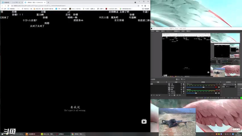This screenshot has width=242, height=136.
Task: Bookmark this page with the star icon
Action: pos(138,6)
